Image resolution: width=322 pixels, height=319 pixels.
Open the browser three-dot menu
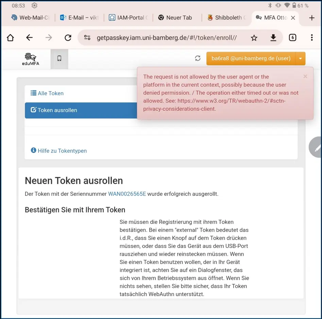[312, 38]
